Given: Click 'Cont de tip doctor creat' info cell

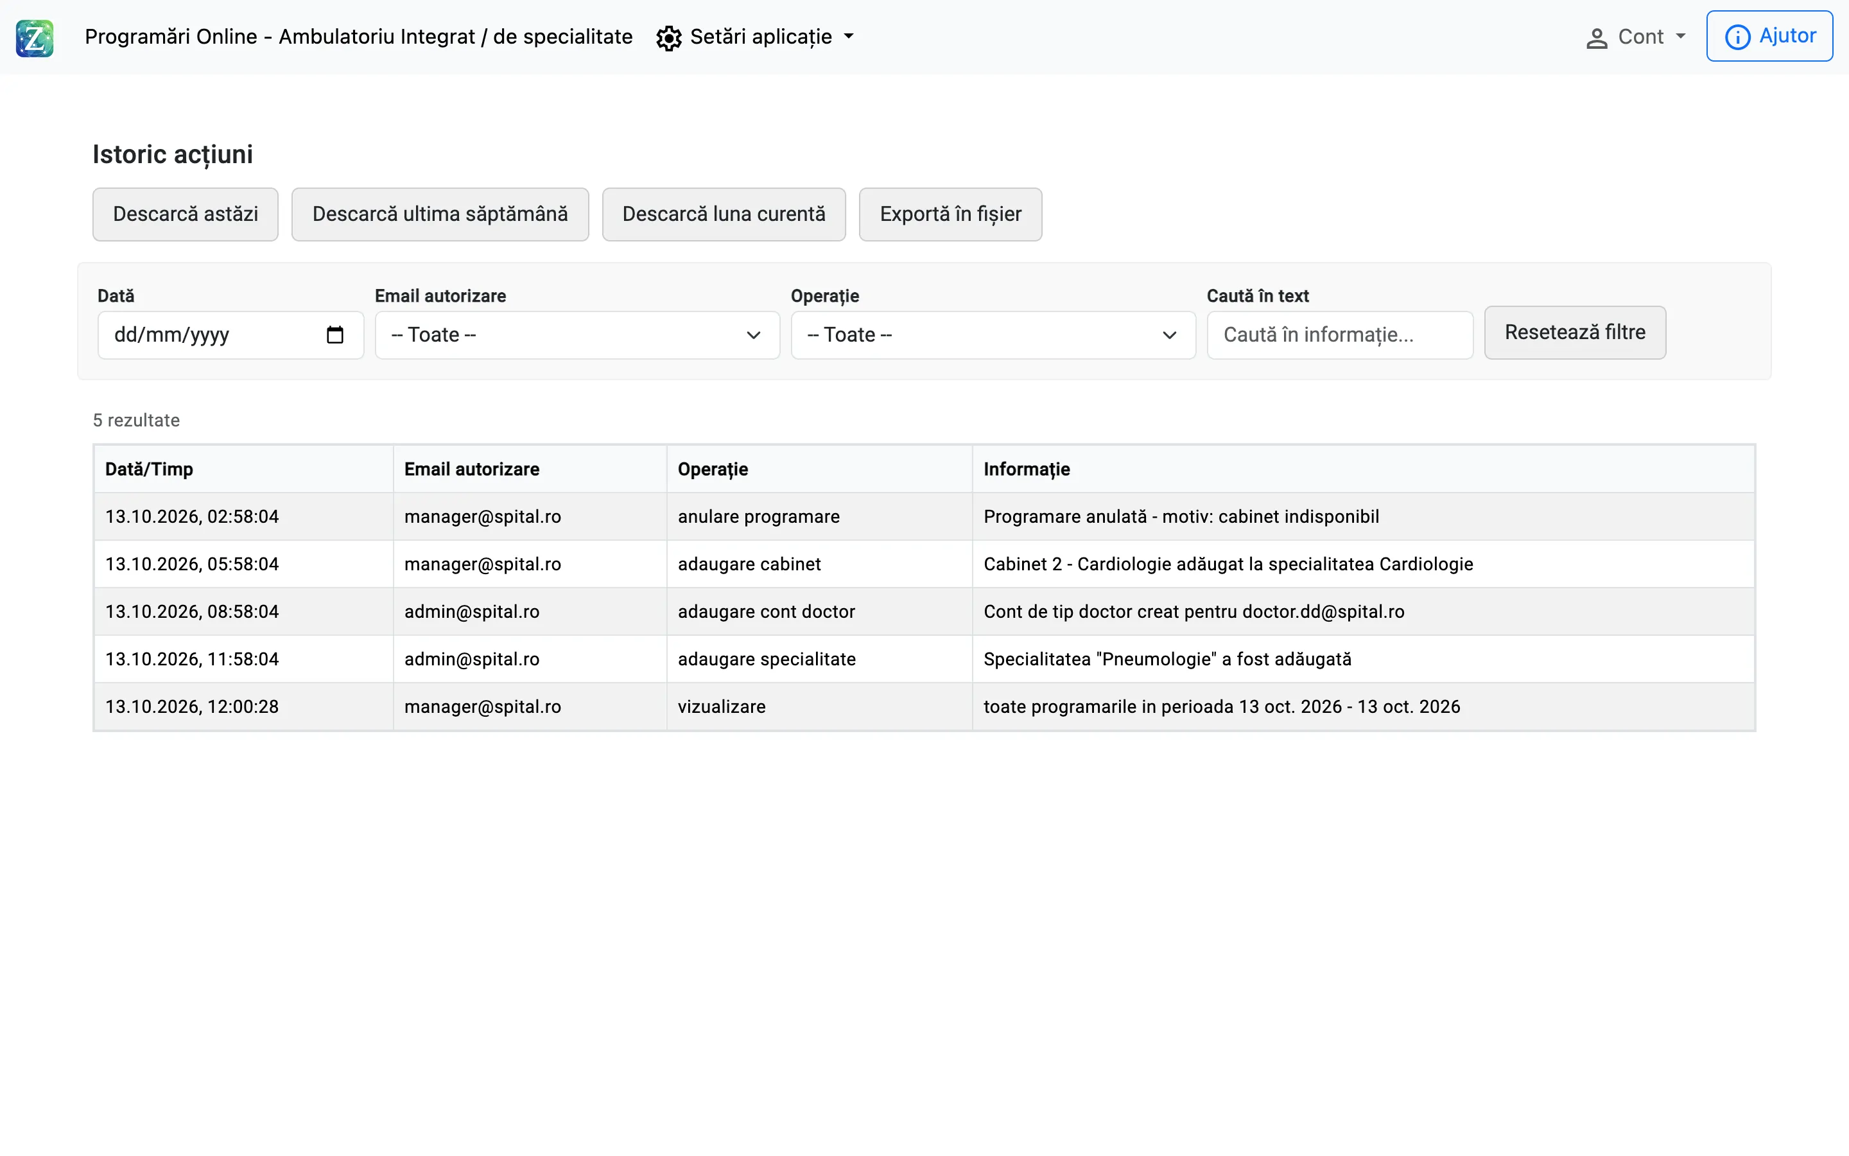Looking at the screenshot, I should [x=1363, y=611].
